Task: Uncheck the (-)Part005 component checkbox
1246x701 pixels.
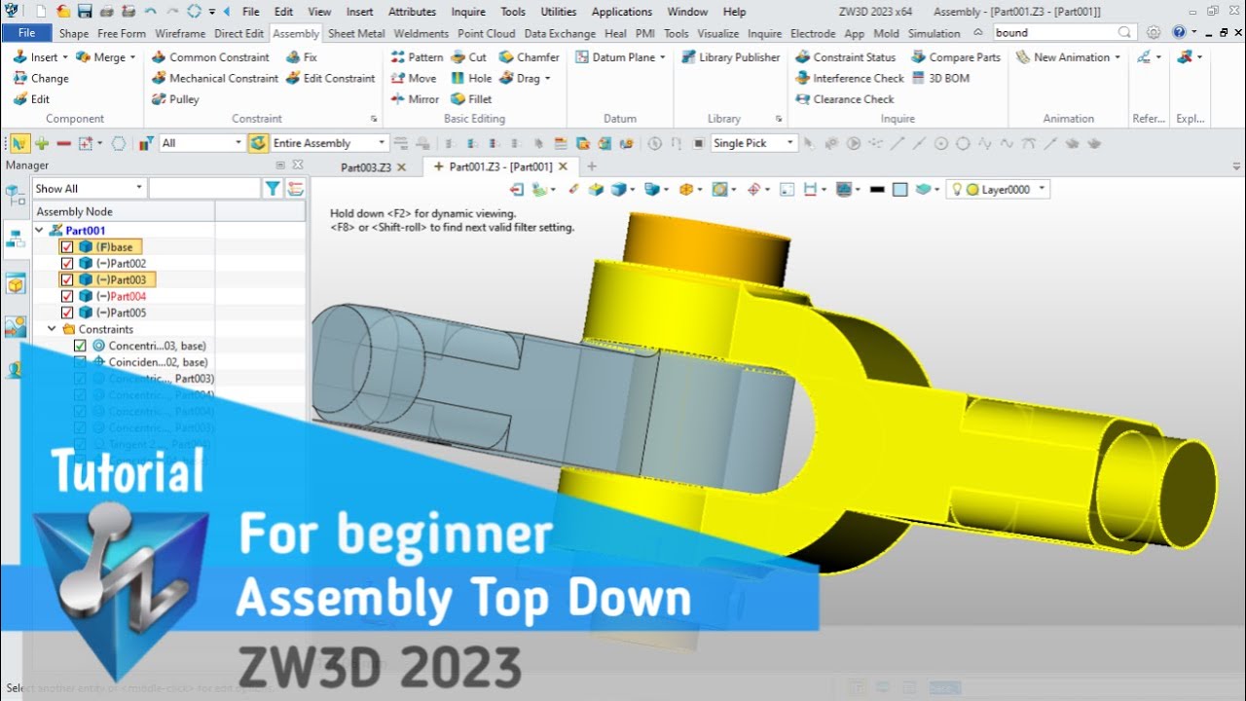Action: pyautogui.click(x=67, y=313)
